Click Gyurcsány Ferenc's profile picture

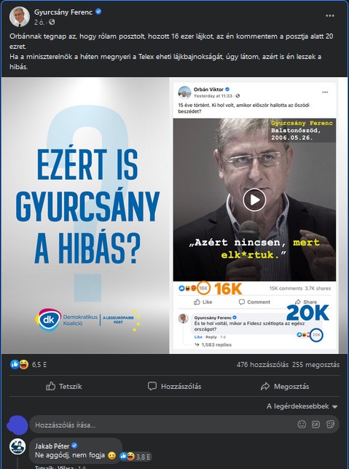(x=20, y=17)
